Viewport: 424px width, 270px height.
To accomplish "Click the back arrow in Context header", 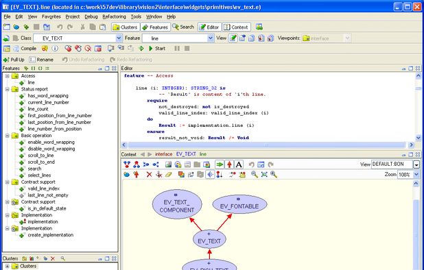I will tap(143, 154).
